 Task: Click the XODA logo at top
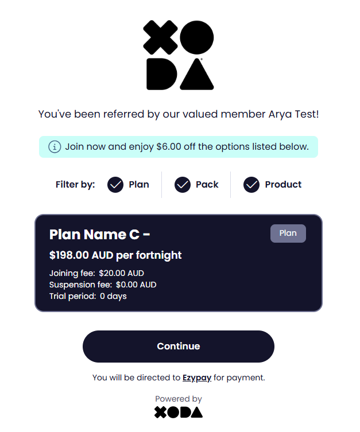point(178,55)
